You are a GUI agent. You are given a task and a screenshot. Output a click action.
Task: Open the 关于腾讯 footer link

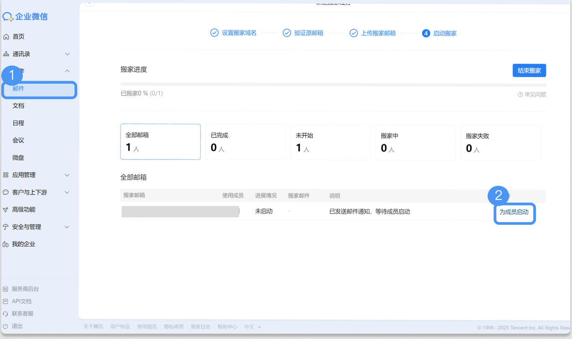pyautogui.click(x=93, y=327)
